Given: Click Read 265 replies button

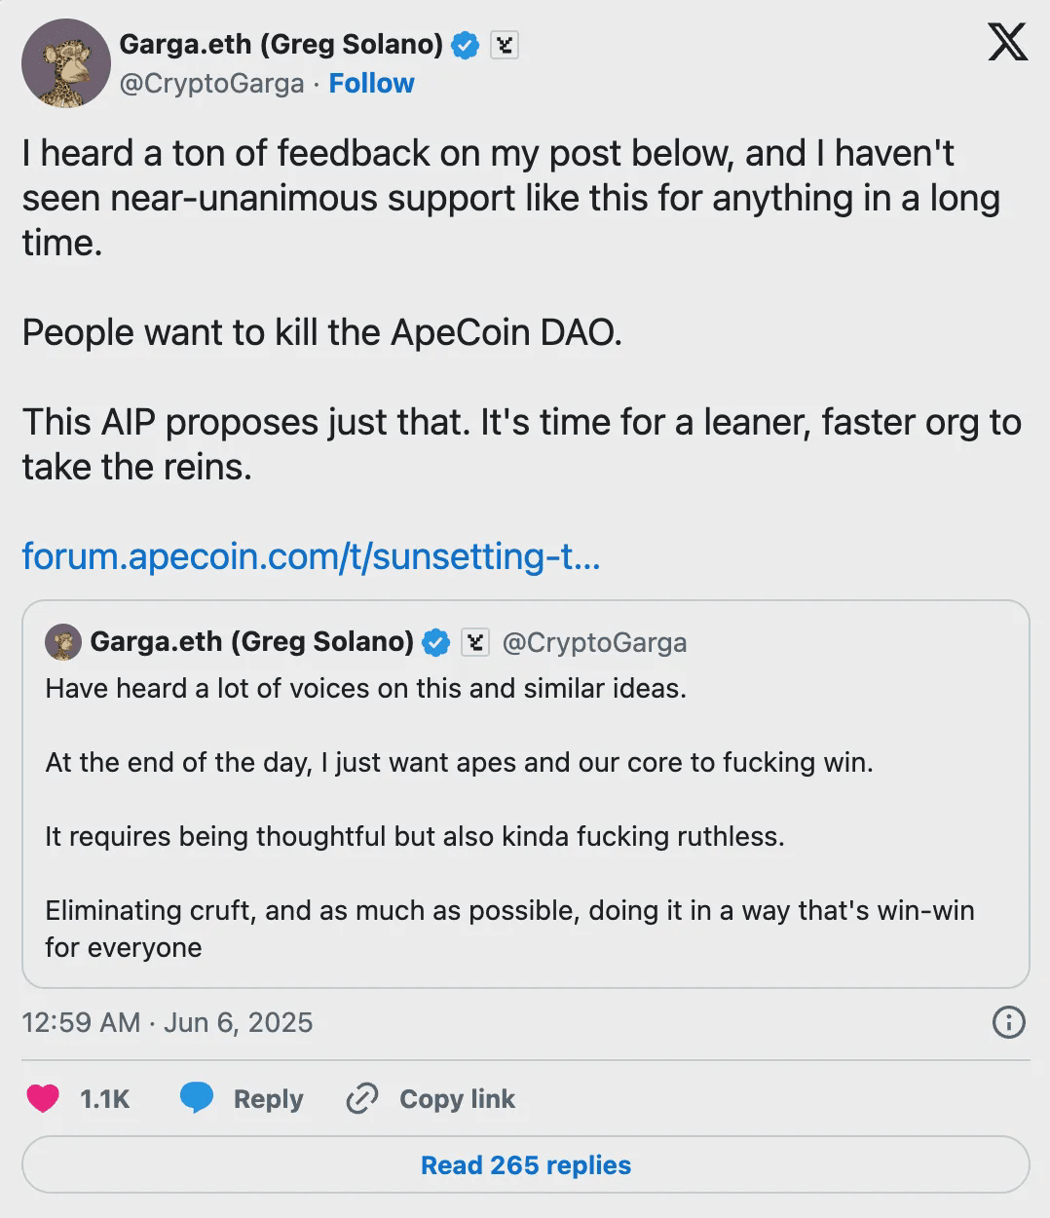Looking at the screenshot, I should click(525, 1164).
